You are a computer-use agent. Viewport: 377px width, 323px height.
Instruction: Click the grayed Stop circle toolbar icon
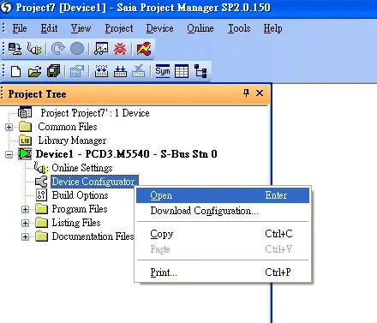pyautogui.click(x=77, y=49)
